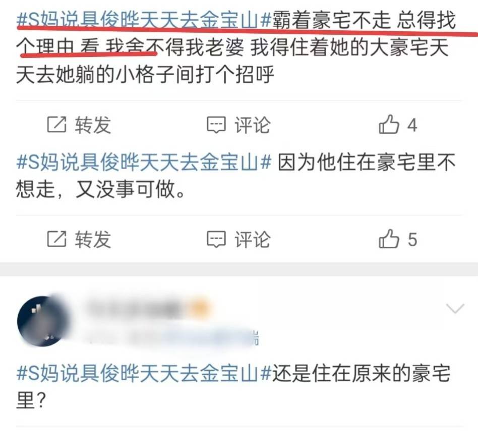Open the post text 还是住在原来的豪宅里
This screenshot has height=433, width=478.
(x=233, y=386)
